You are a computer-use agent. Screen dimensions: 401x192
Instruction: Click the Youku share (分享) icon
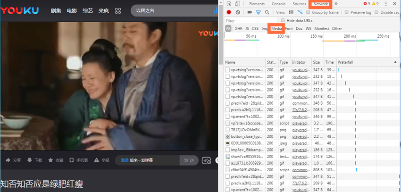[8, 160]
